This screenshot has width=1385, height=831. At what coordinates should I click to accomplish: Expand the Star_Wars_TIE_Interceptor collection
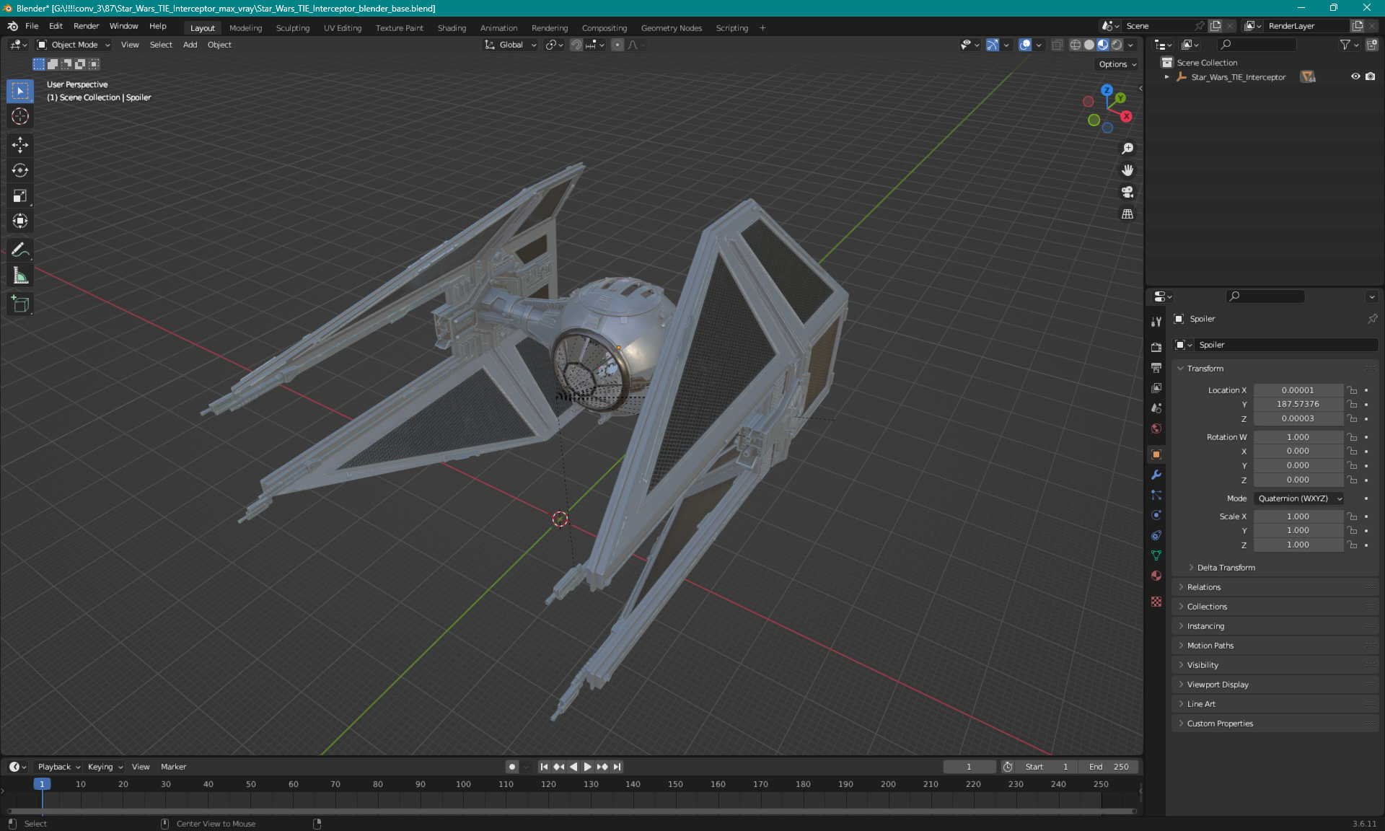point(1166,76)
